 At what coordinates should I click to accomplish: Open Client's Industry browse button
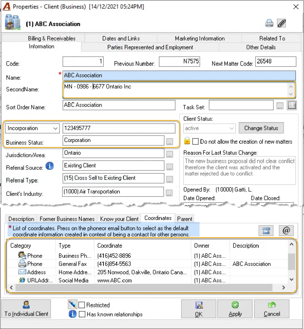(169, 193)
